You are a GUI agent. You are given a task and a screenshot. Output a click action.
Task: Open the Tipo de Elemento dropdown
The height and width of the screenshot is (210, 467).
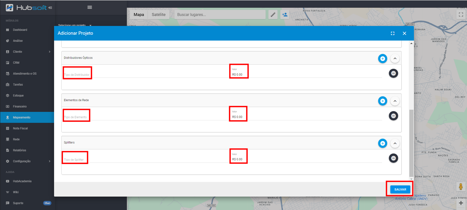tap(145, 117)
